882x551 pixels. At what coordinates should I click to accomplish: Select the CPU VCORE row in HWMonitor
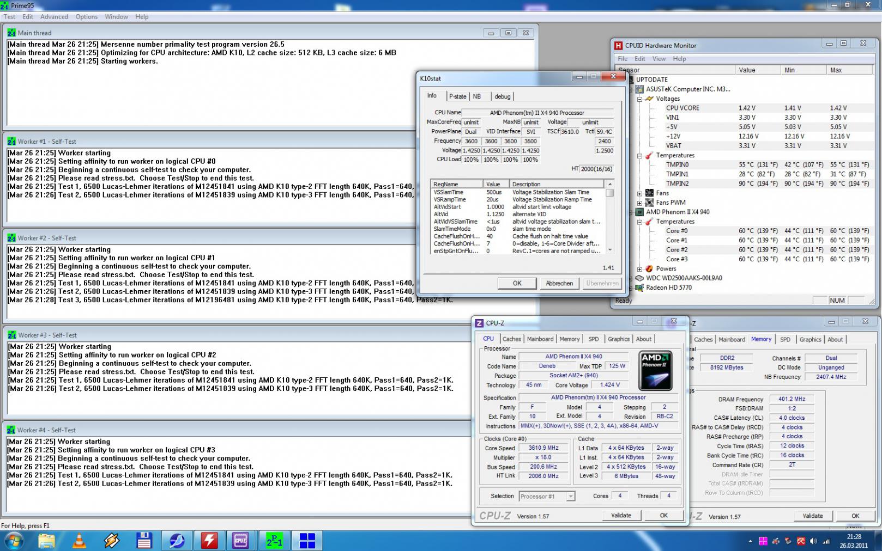(682, 108)
